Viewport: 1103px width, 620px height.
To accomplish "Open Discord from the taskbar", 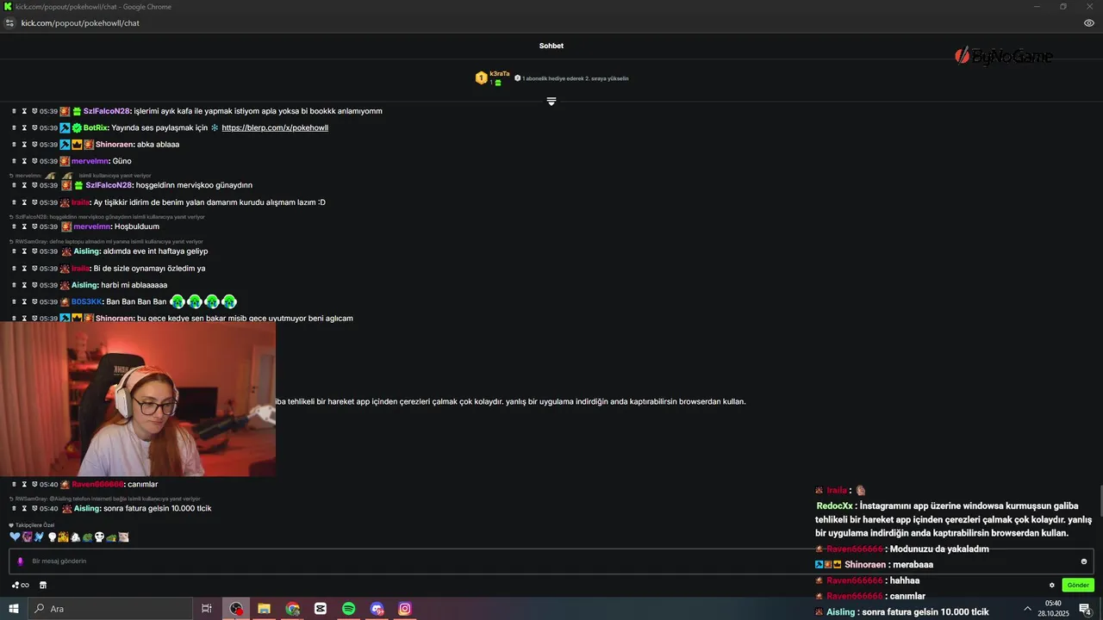I will tap(377, 609).
